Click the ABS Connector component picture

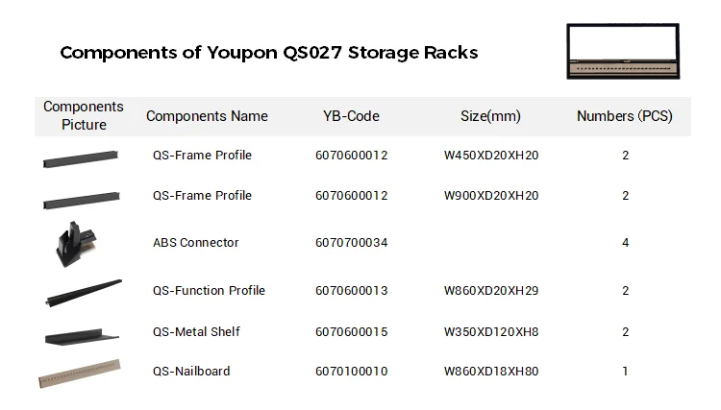click(72, 243)
